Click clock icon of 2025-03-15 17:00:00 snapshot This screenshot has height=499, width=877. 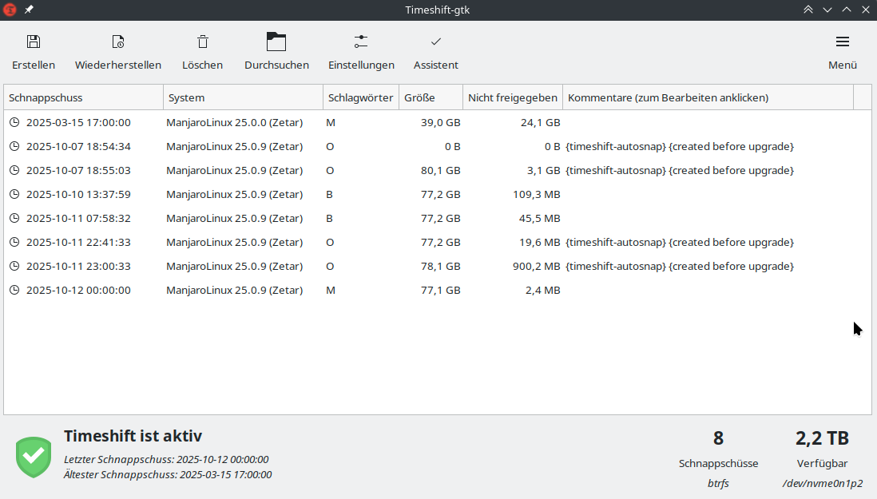click(14, 122)
